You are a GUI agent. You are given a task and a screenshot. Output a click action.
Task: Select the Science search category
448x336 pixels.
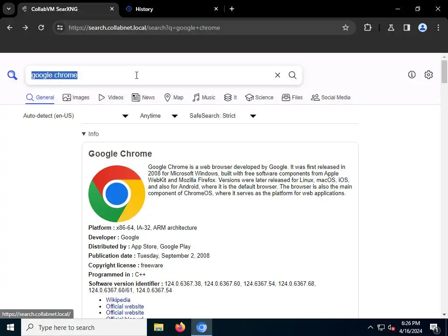click(x=259, y=98)
